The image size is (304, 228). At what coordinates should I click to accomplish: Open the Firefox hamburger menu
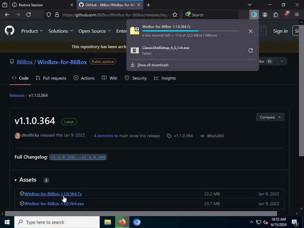(297, 15)
